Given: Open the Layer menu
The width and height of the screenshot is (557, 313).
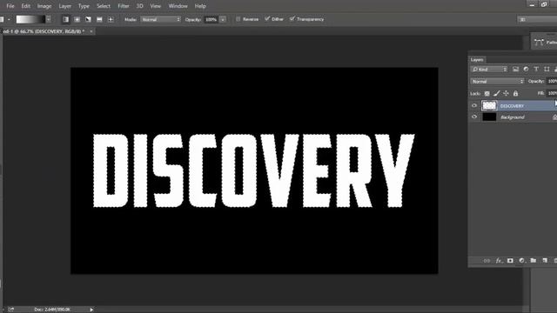Looking at the screenshot, I should coord(65,6).
